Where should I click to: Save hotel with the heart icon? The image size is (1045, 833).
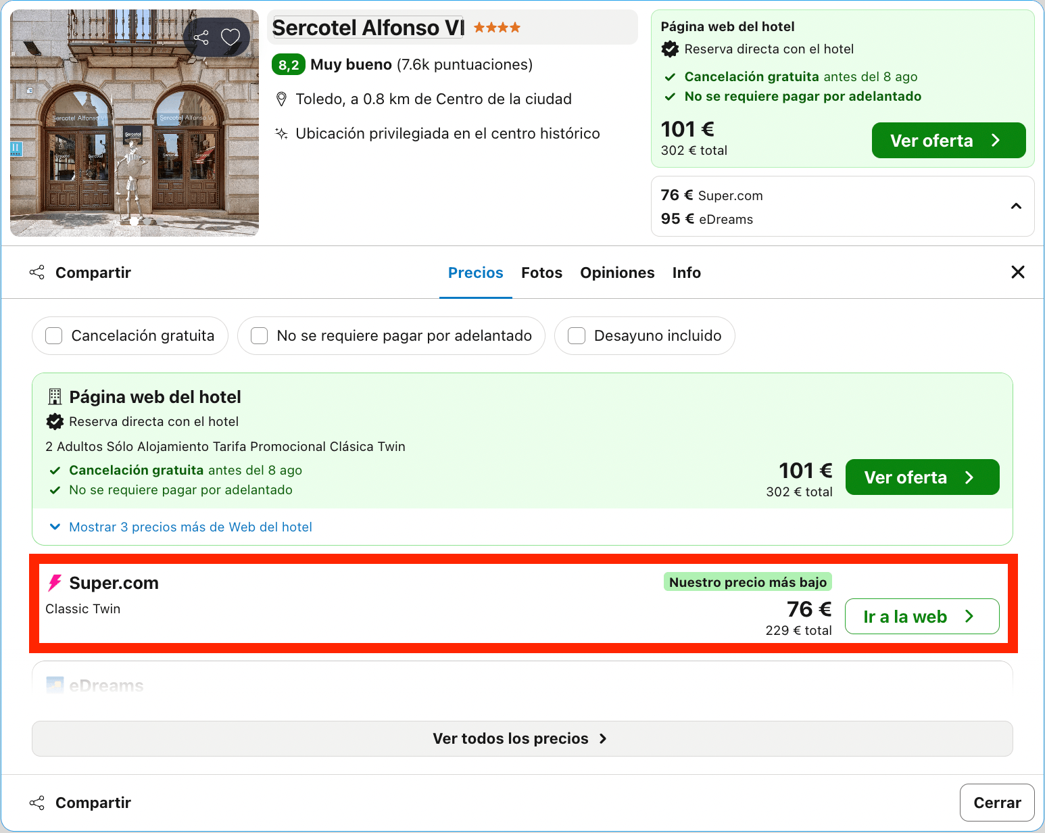[x=230, y=37]
